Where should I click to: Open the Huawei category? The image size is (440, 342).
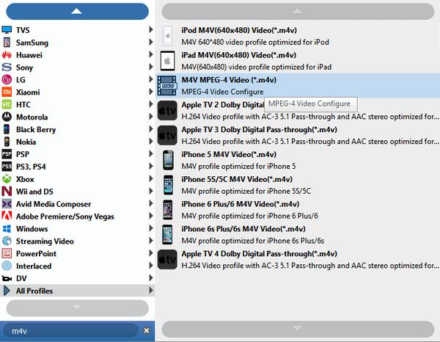(78, 55)
